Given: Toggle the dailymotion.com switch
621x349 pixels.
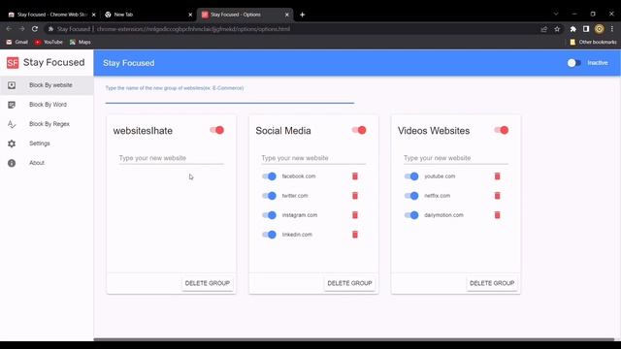Looking at the screenshot, I should [411, 215].
